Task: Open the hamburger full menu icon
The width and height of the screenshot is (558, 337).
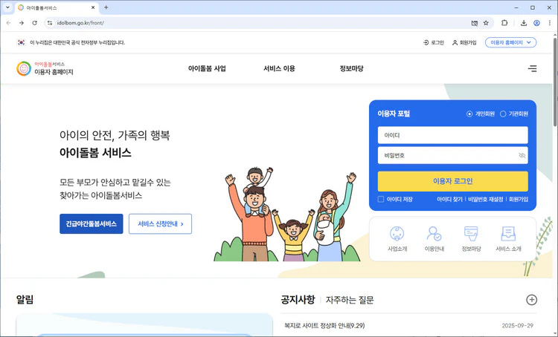Action: tap(533, 68)
